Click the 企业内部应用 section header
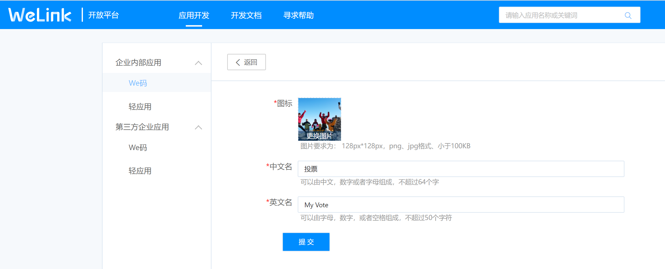 138,63
